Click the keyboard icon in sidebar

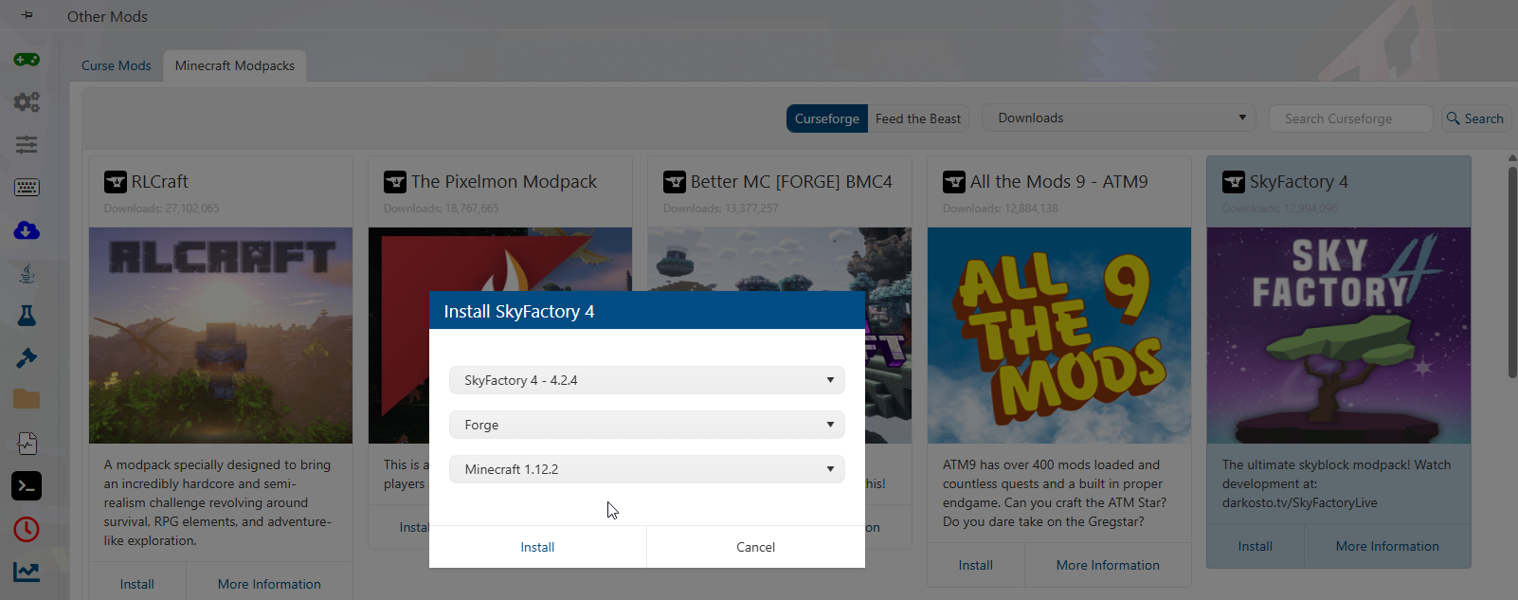(27, 188)
